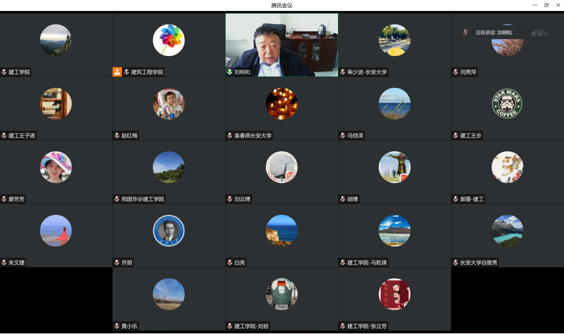Restore down the 腾讯会议 window
564x334 pixels.
[546, 5]
